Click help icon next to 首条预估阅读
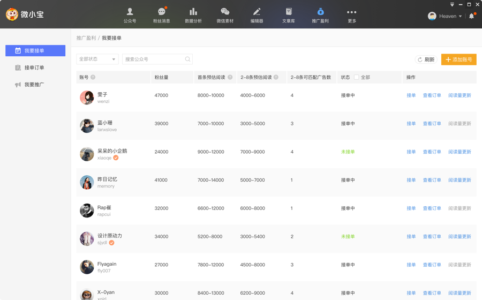Viewport: 482px width, 300px height. click(230, 77)
